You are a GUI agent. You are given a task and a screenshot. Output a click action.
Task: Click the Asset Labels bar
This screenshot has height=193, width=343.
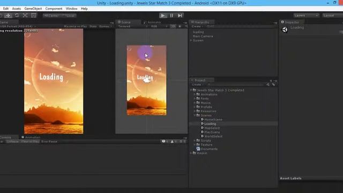311,178
